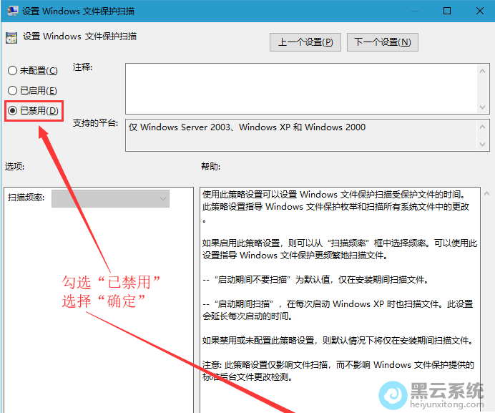Click the empty 选项 panel area
The width and height of the screenshot is (495, 413).
pyautogui.click(x=98, y=301)
